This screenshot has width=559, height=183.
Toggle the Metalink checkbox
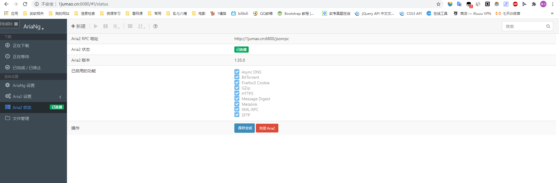[x=237, y=104]
